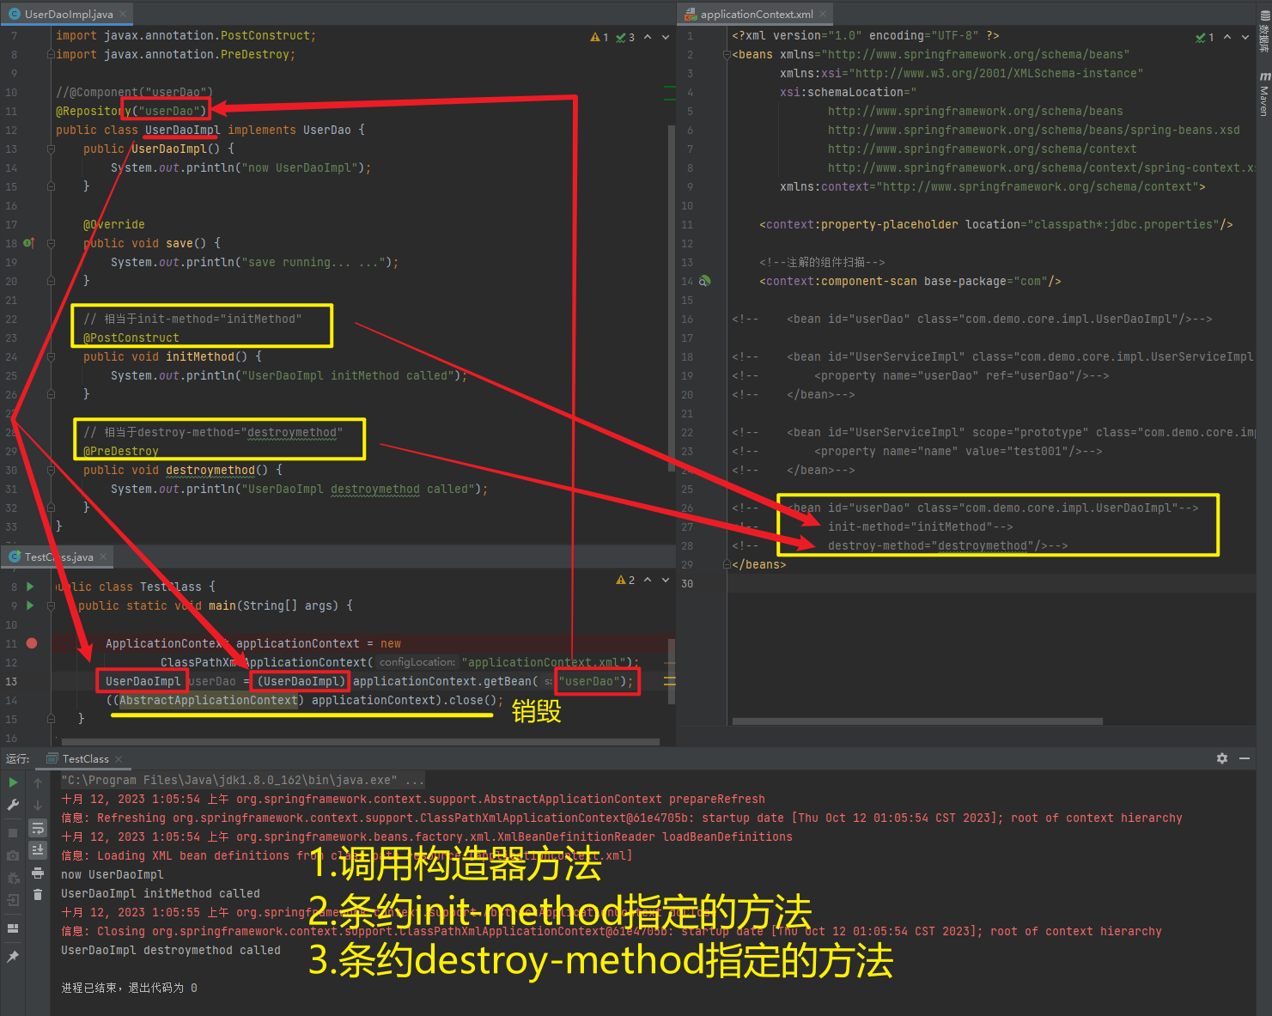
Task: Click "UserDaoImpl destroymethod called" console line
Action: [x=171, y=950]
